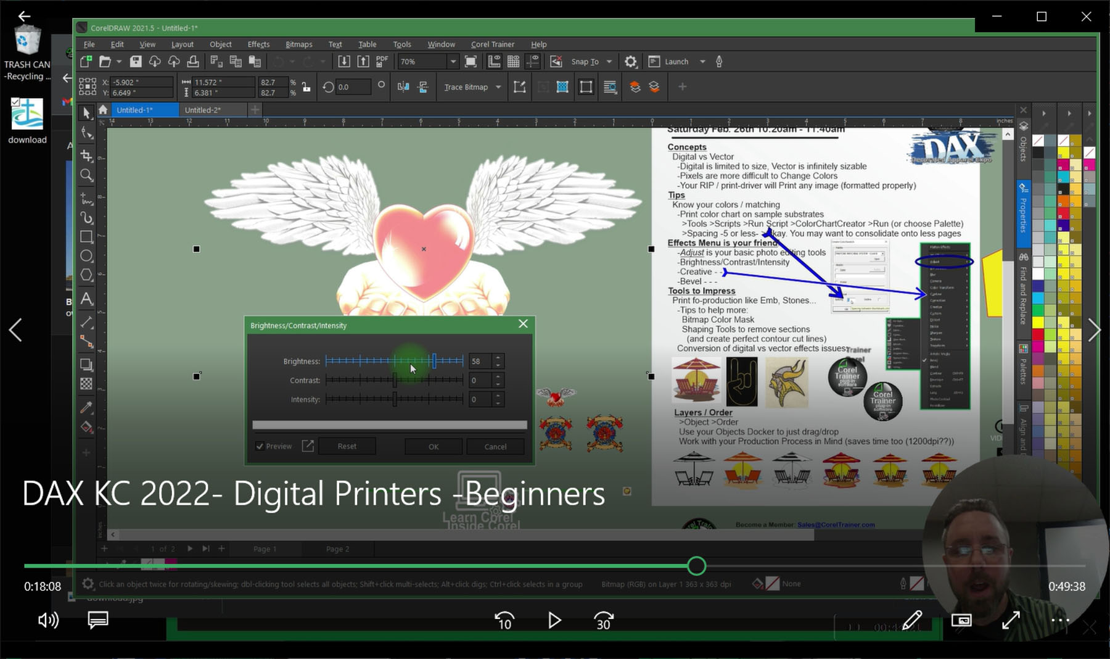
Task: Click OK in Brightness/Contrast/Intensity dialog
Action: tap(434, 446)
